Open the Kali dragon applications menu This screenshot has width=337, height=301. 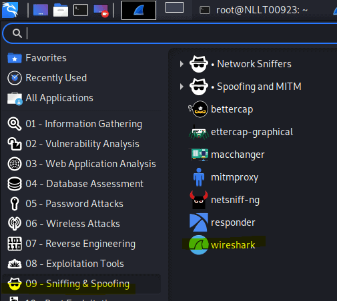(10, 10)
